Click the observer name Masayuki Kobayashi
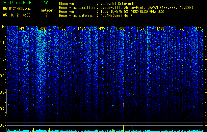 118,4
